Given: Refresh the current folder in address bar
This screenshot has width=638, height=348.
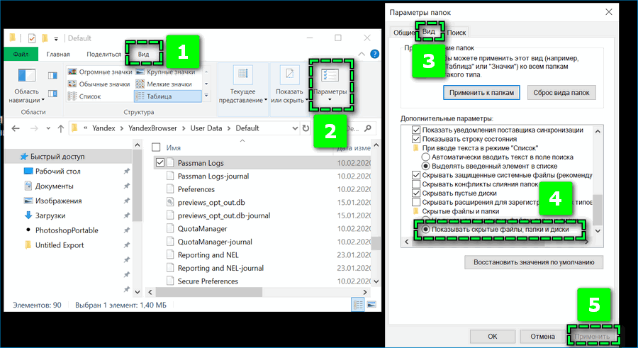Looking at the screenshot, I should coord(306,128).
